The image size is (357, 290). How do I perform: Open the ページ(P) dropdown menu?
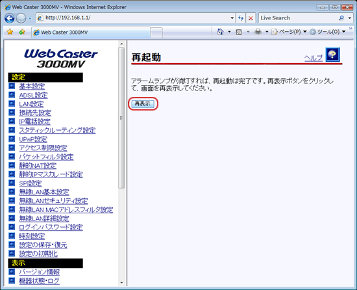tap(289, 32)
